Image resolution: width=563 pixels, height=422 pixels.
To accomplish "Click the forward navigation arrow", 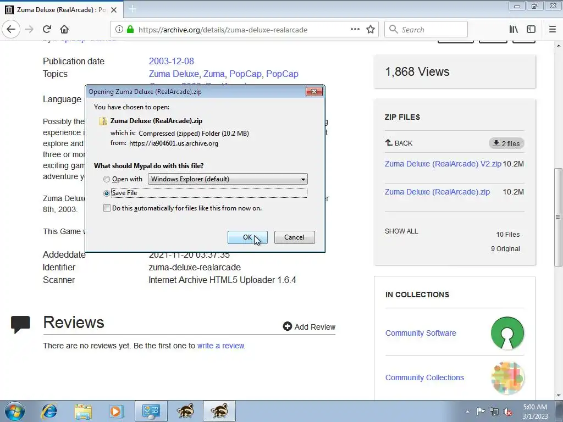I will 30,30.
